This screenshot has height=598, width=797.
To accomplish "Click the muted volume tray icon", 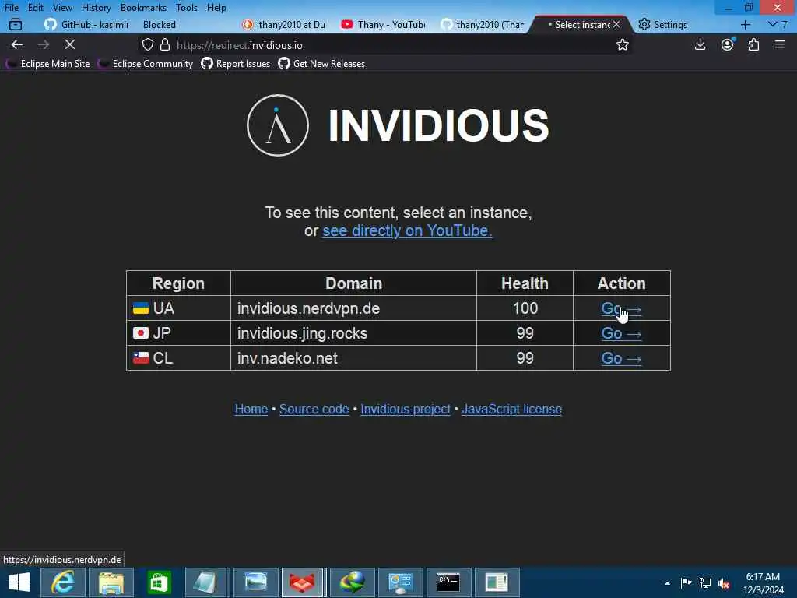I will click(x=724, y=582).
